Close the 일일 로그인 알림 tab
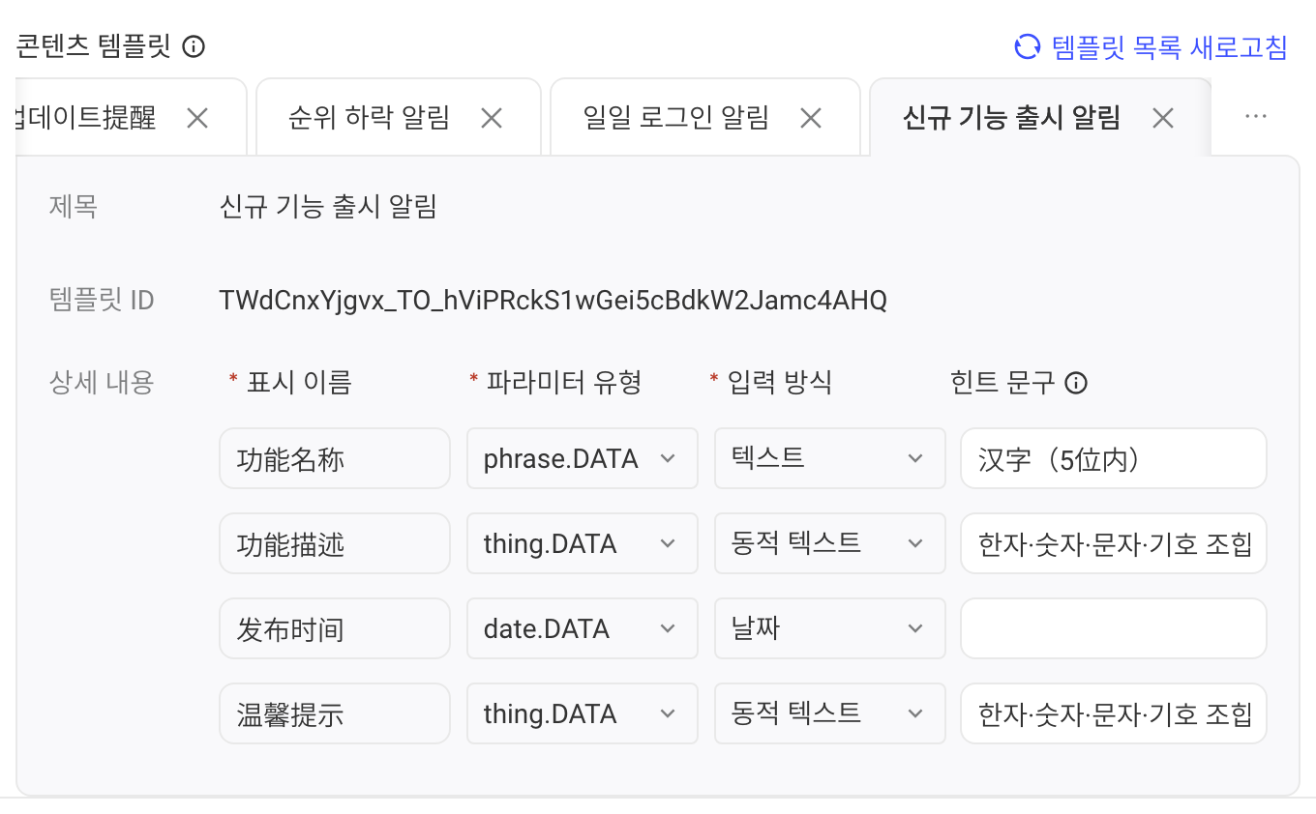The height and width of the screenshot is (814, 1316). [x=811, y=118]
